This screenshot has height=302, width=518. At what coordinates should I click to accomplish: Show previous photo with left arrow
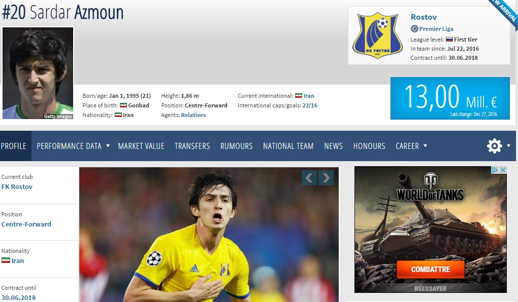point(310,177)
